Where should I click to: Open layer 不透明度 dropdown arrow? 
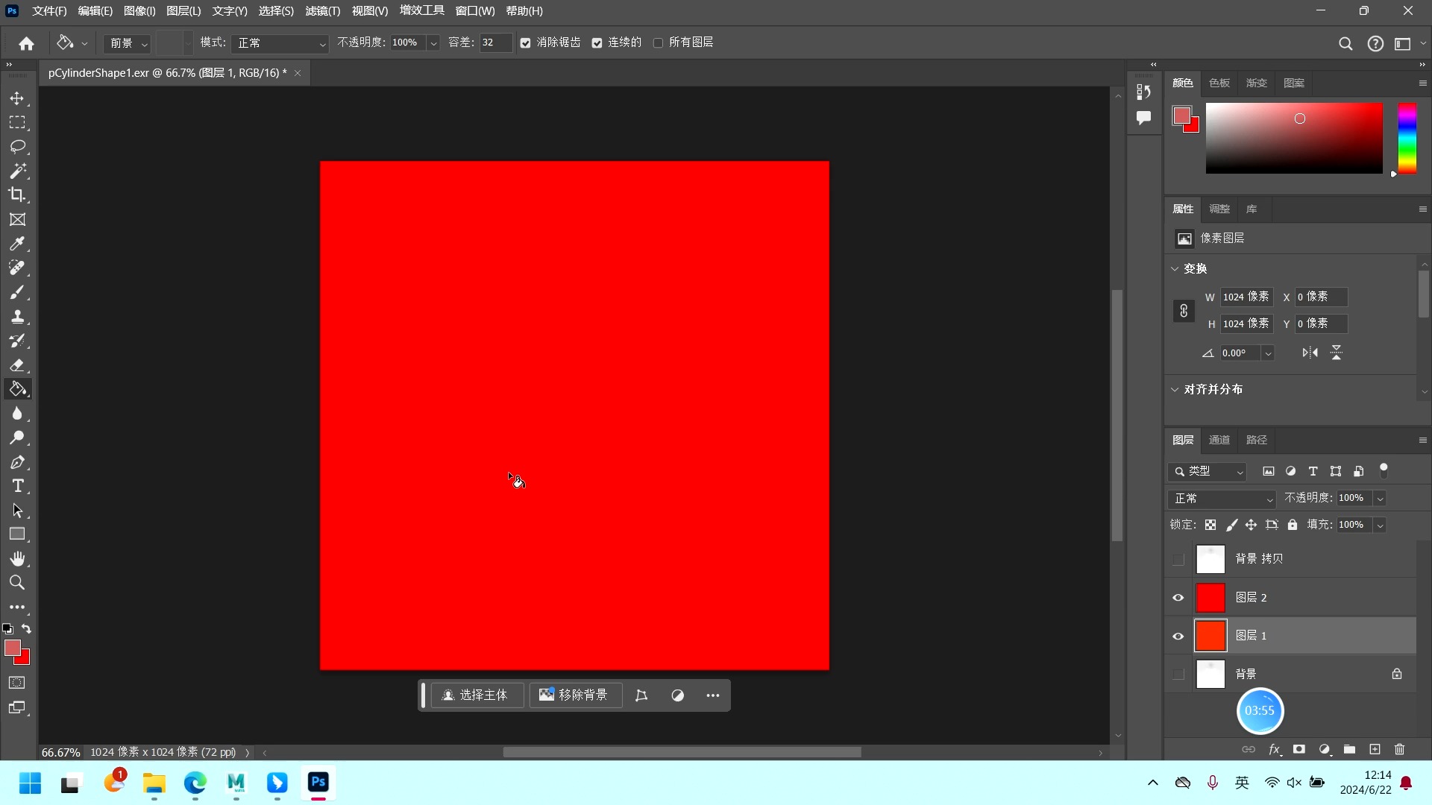(1380, 499)
